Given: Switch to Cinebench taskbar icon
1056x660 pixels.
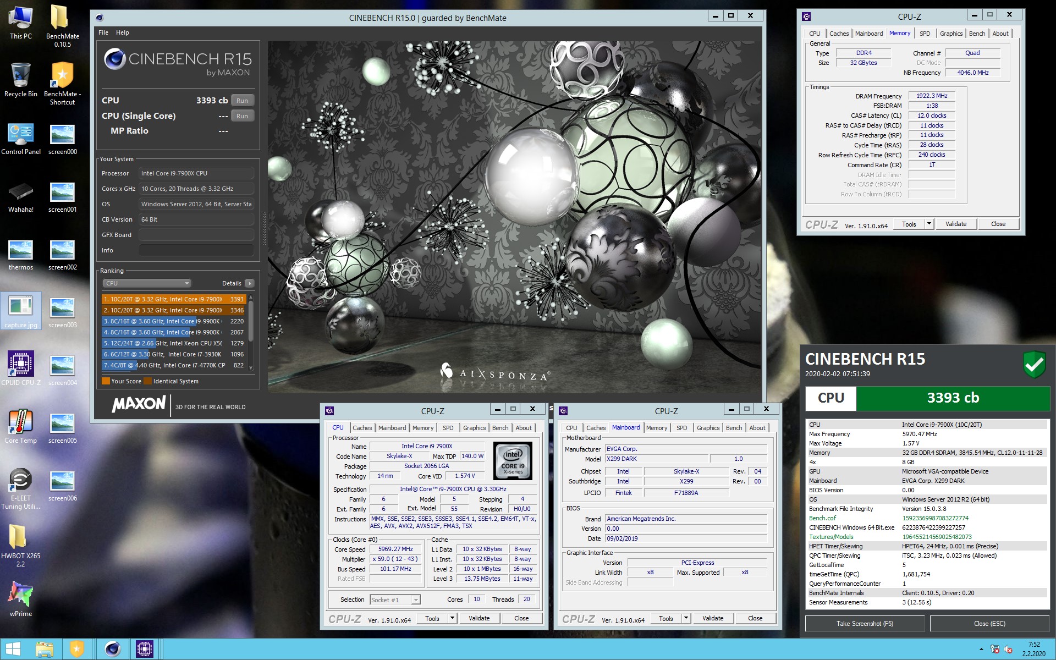Looking at the screenshot, I should (113, 649).
